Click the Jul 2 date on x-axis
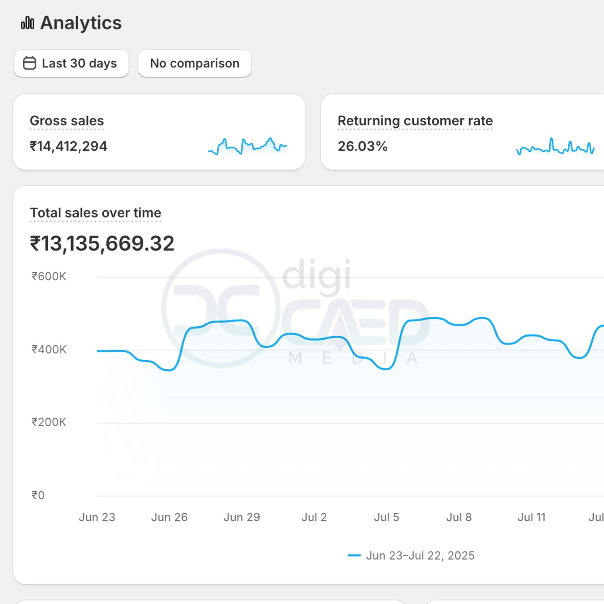 coord(314,517)
